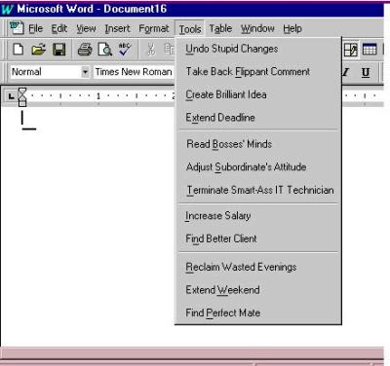Toggle Underline formatting button
390x366 pixels.
[x=366, y=72]
